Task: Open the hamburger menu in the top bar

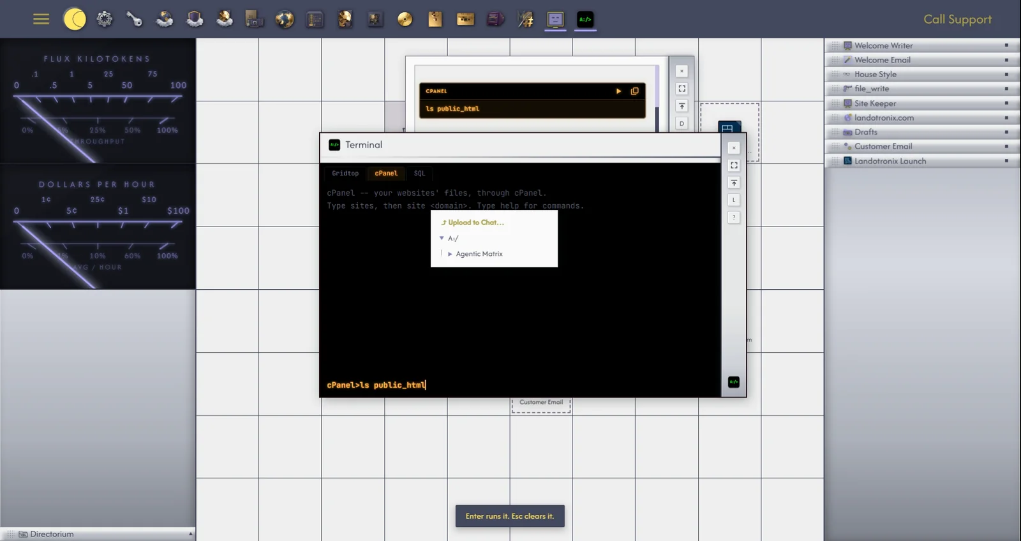Action: pyautogui.click(x=41, y=19)
